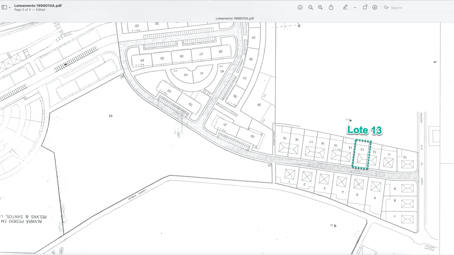
Task: Select the green 'Lote 13' text annotation
Action: click(365, 130)
